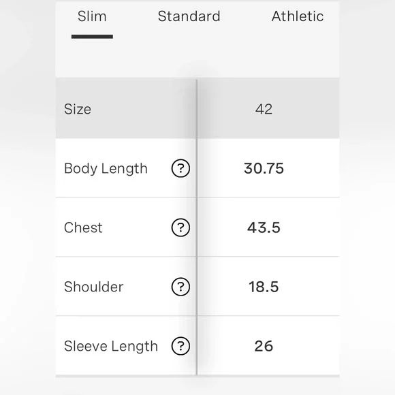Click the Sleeve Length row label

[x=111, y=346]
